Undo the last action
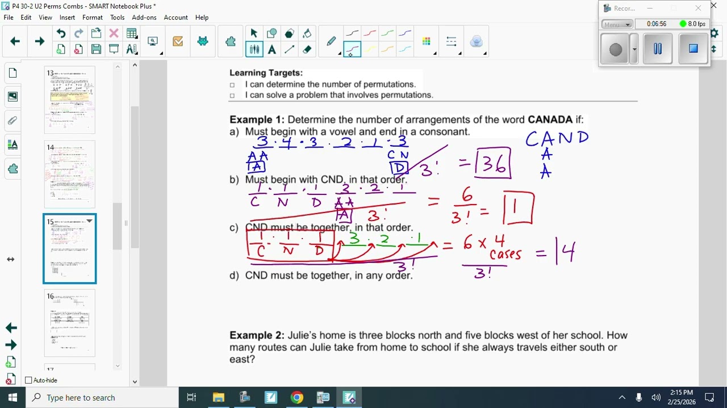The image size is (727, 408). (61, 33)
